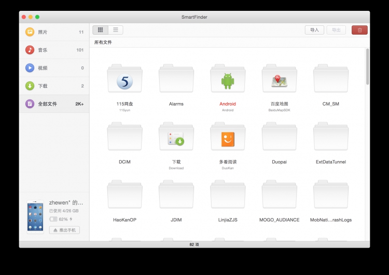Click the red Android folder name
Image resolution: width=389 pixels, height=275 pixels.
click(228, 104)
